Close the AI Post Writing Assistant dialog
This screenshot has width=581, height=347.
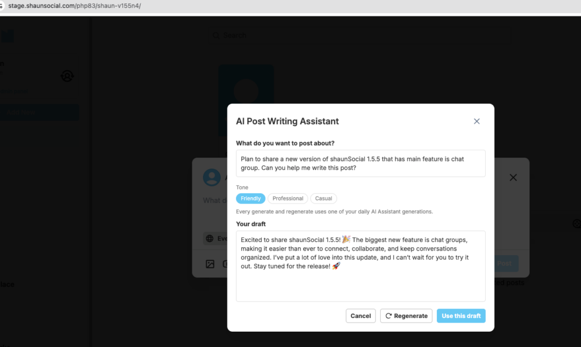pos(477,121)
